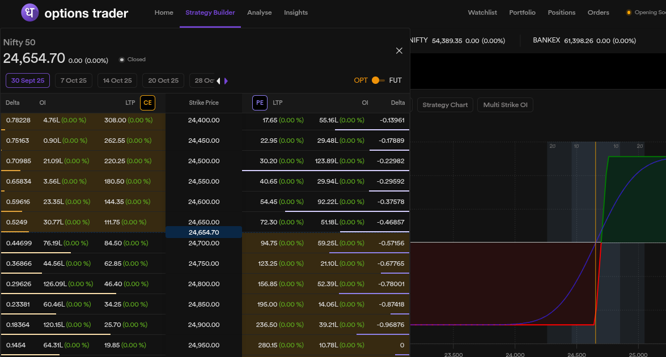
Task: Click the CE call badge icon
Action: [147, 103]
